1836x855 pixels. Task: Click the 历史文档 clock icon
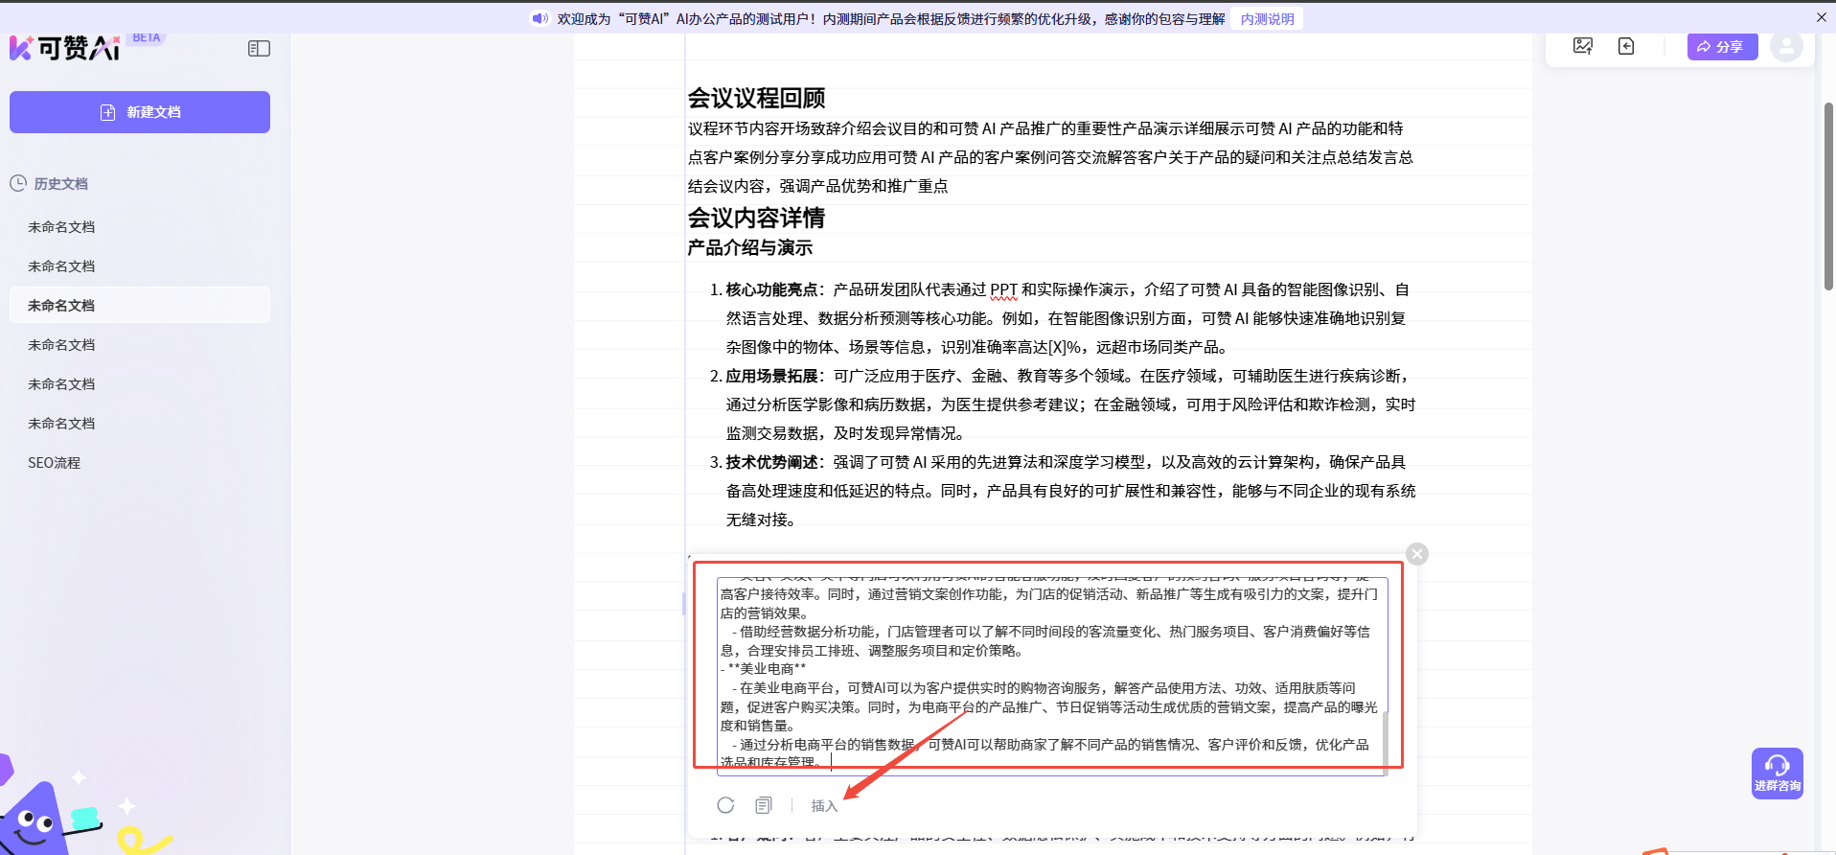click(18, 183)
